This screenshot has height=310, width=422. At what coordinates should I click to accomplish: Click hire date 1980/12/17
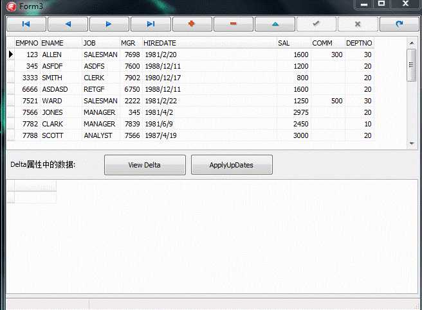(x=209, y=78)
